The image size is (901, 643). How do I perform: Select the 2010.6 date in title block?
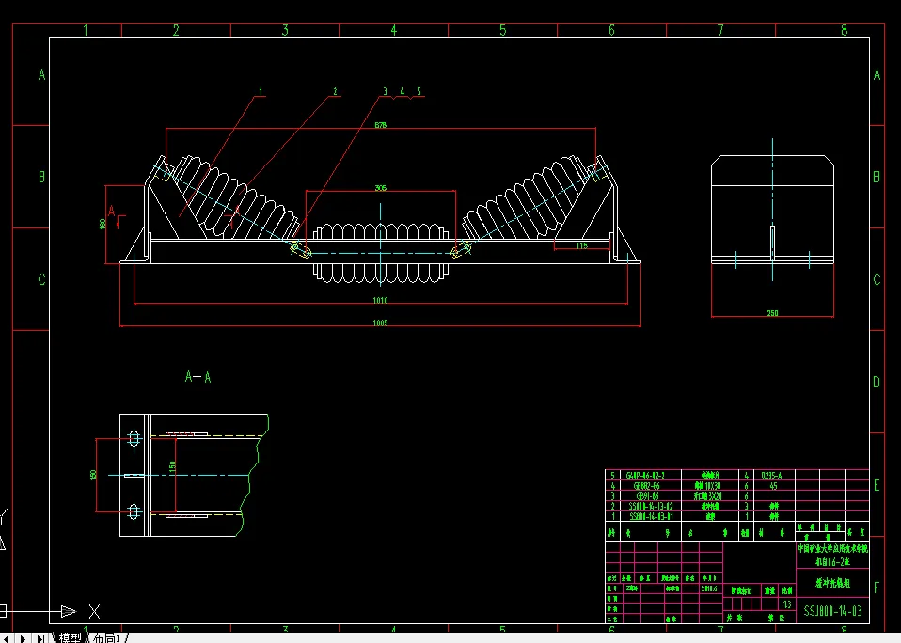(708, 588)
